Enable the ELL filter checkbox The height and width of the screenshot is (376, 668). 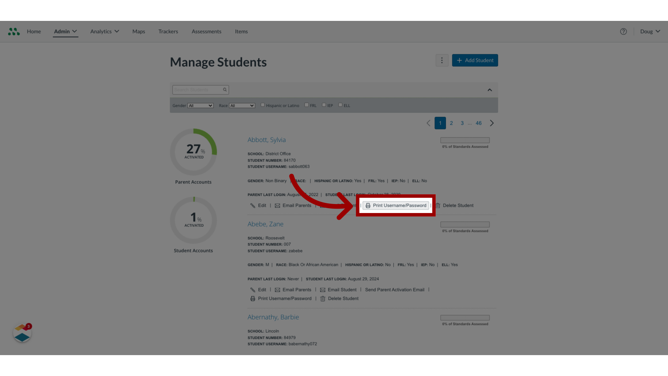tap(340, 105)
